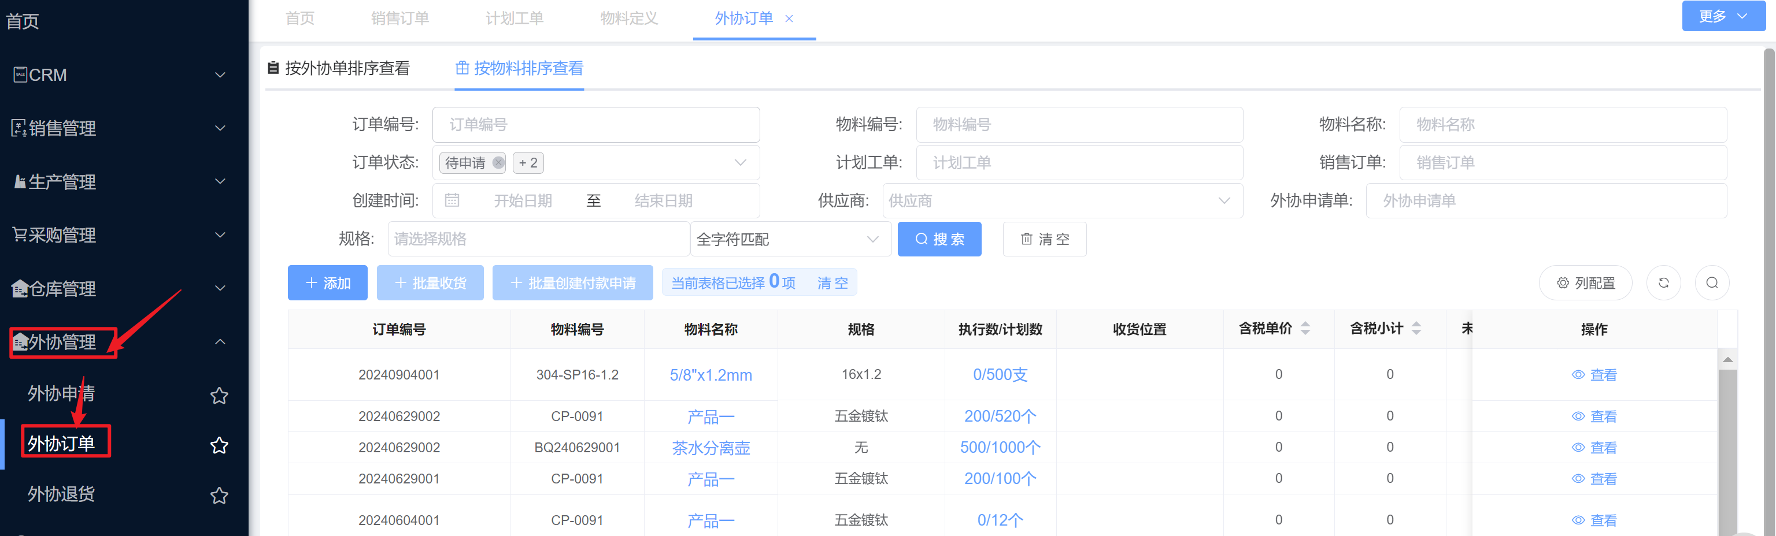Expand the CRM menu

[220, 75]
